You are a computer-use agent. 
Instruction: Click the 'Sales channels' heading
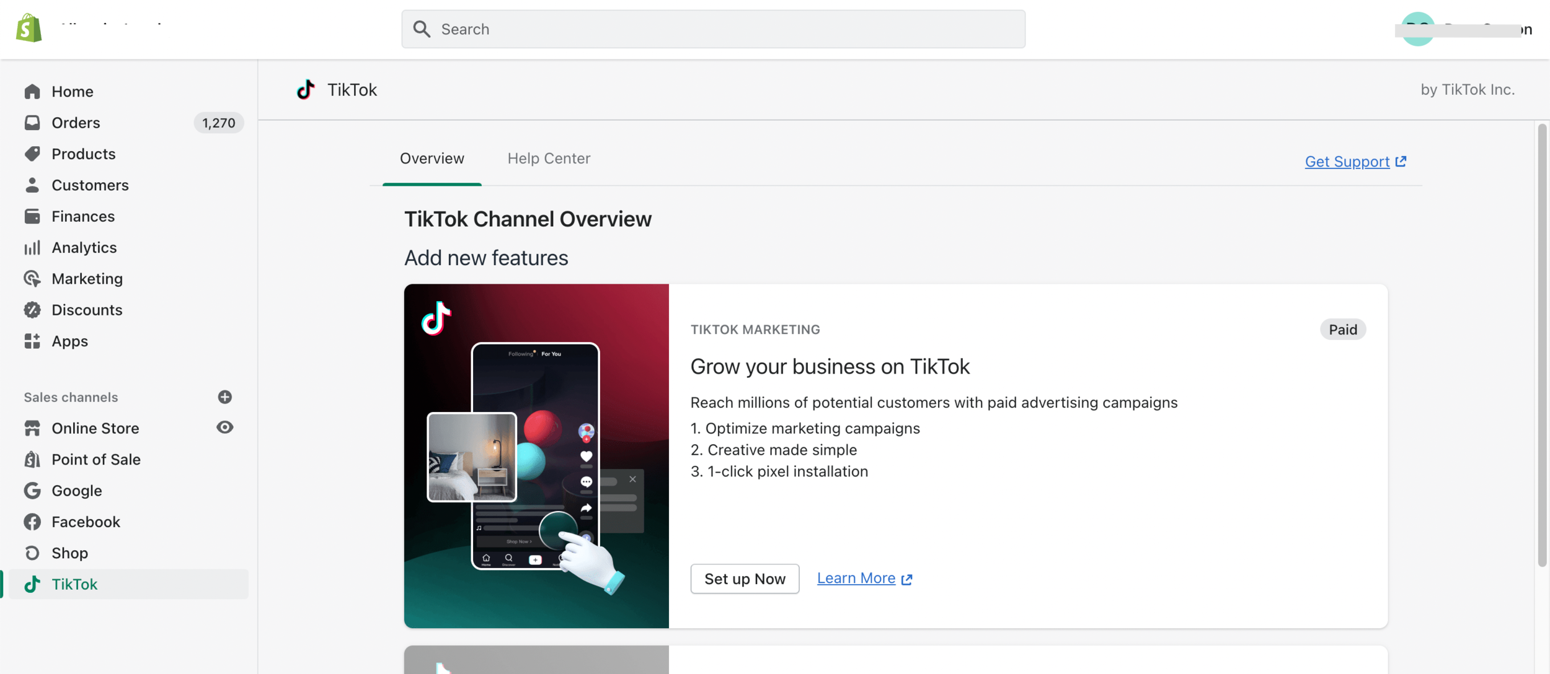[71, 397]
